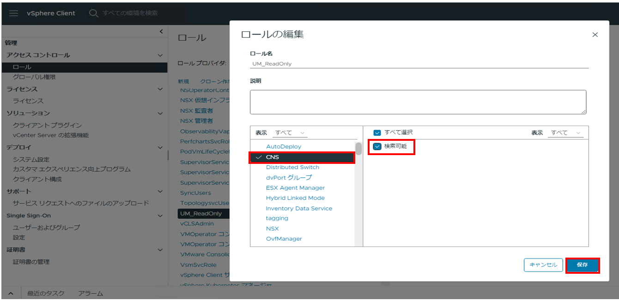Click the キャンセル button

[x=543, y=265]
